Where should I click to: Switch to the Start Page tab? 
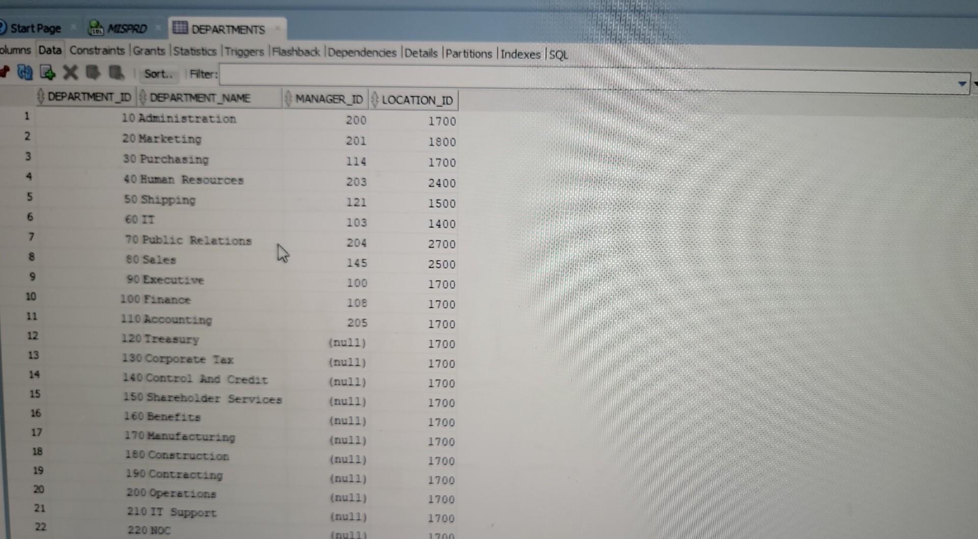(x=36, y=28)
